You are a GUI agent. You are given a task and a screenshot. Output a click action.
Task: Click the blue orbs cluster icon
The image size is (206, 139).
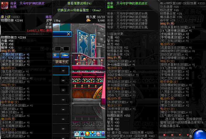point(92,134)
